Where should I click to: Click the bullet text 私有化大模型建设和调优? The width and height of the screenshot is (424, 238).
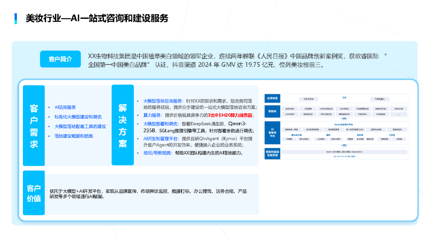pyautogui.click(x=78, y=117)
